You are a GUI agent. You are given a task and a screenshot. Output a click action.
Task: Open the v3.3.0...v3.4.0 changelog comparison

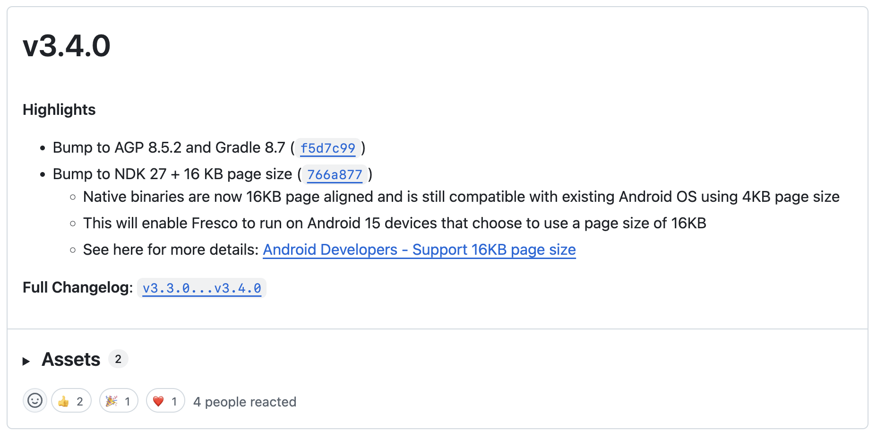202,288
